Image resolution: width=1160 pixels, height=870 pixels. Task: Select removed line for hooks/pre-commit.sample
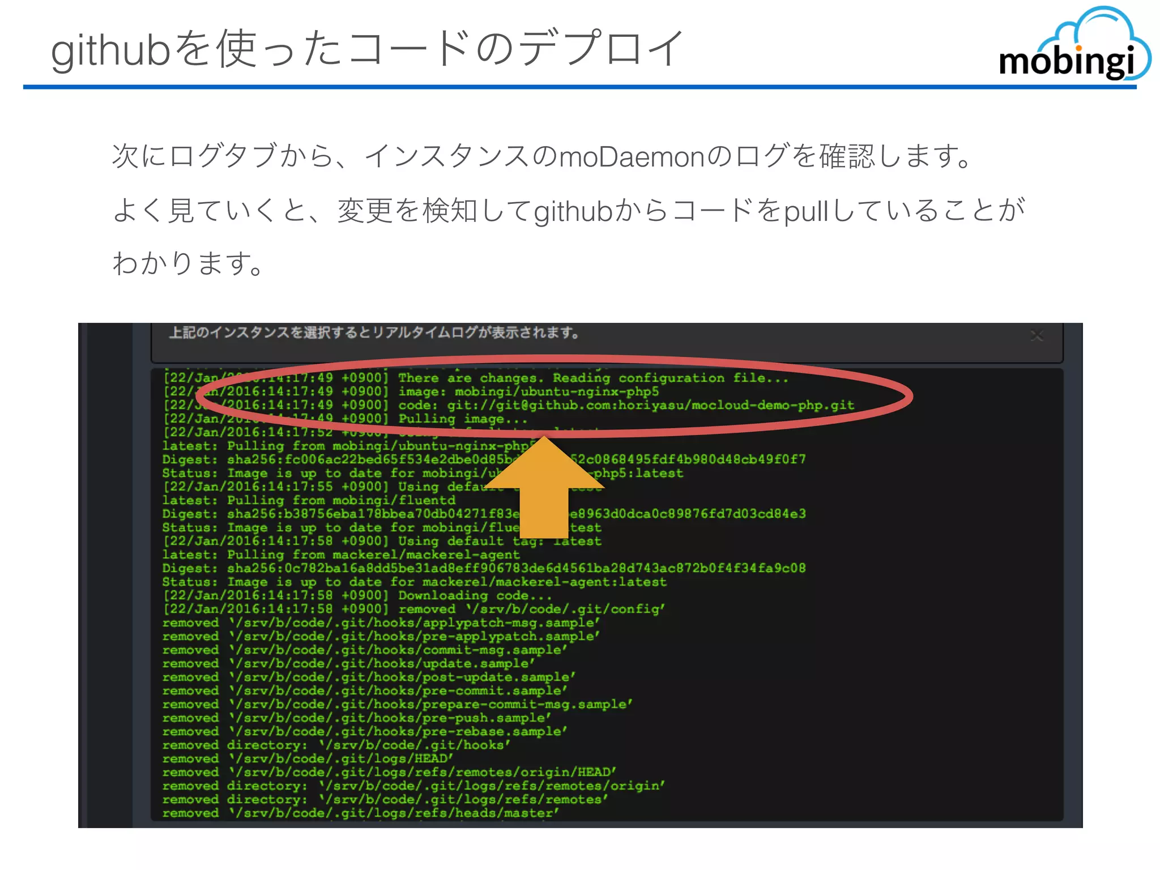tap(365, 690)
